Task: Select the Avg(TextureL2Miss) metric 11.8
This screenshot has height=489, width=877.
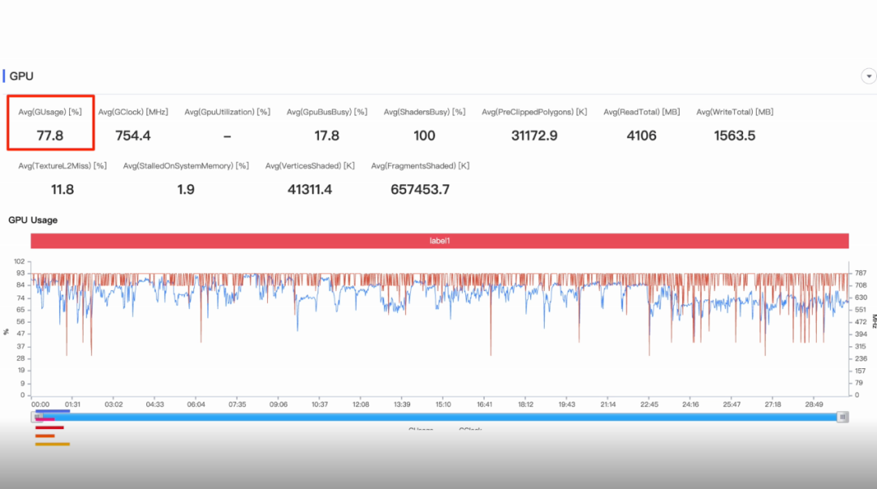Action: point(63,190)
